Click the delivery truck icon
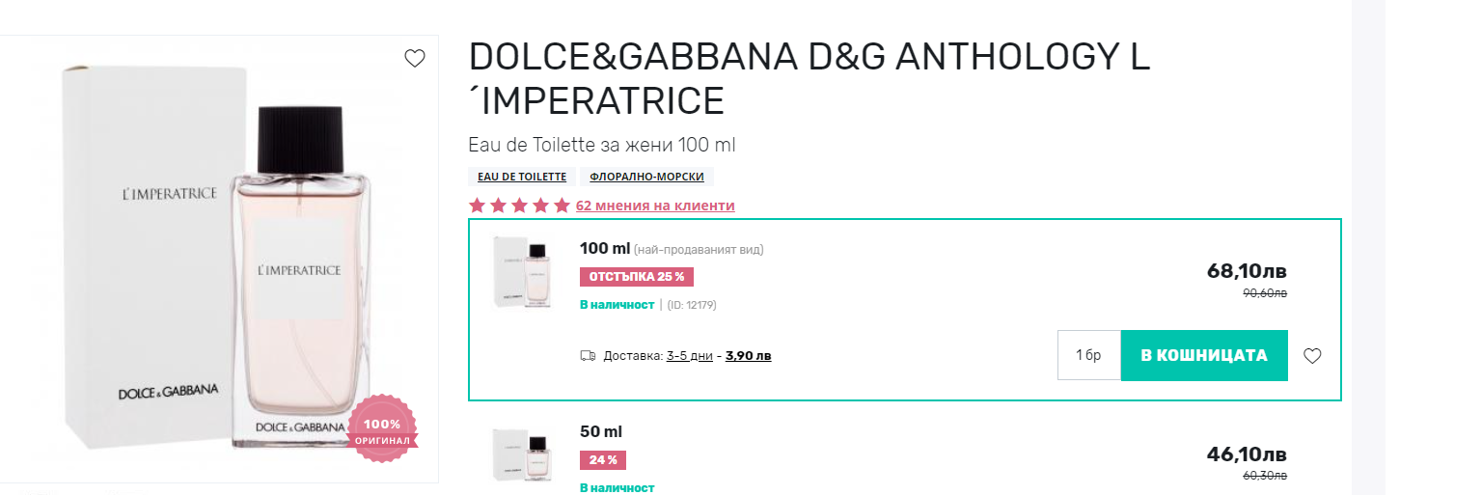This screenshot has width=1482, height=495. click(x=588, y=356)
